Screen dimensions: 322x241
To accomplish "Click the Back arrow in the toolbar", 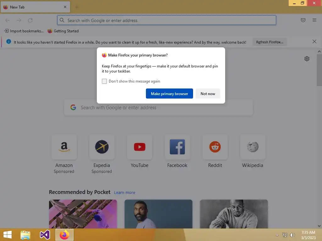I will [8, 20].
